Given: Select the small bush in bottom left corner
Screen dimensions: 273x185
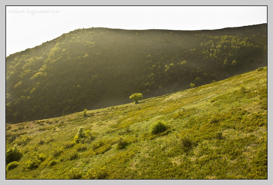Looking at the screenshot, I should [13, 166].
